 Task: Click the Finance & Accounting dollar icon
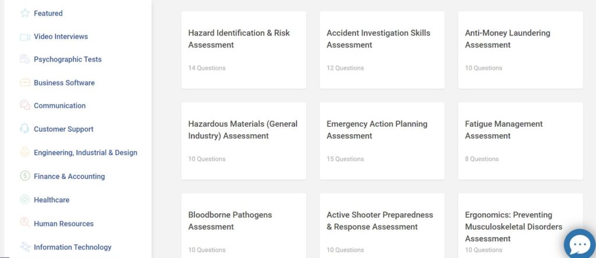pyautogui.click(x=25, y=176)
